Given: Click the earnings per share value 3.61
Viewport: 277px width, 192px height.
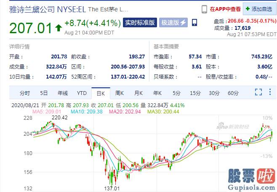Looking at the screenshot, I should tap(197, 67).
